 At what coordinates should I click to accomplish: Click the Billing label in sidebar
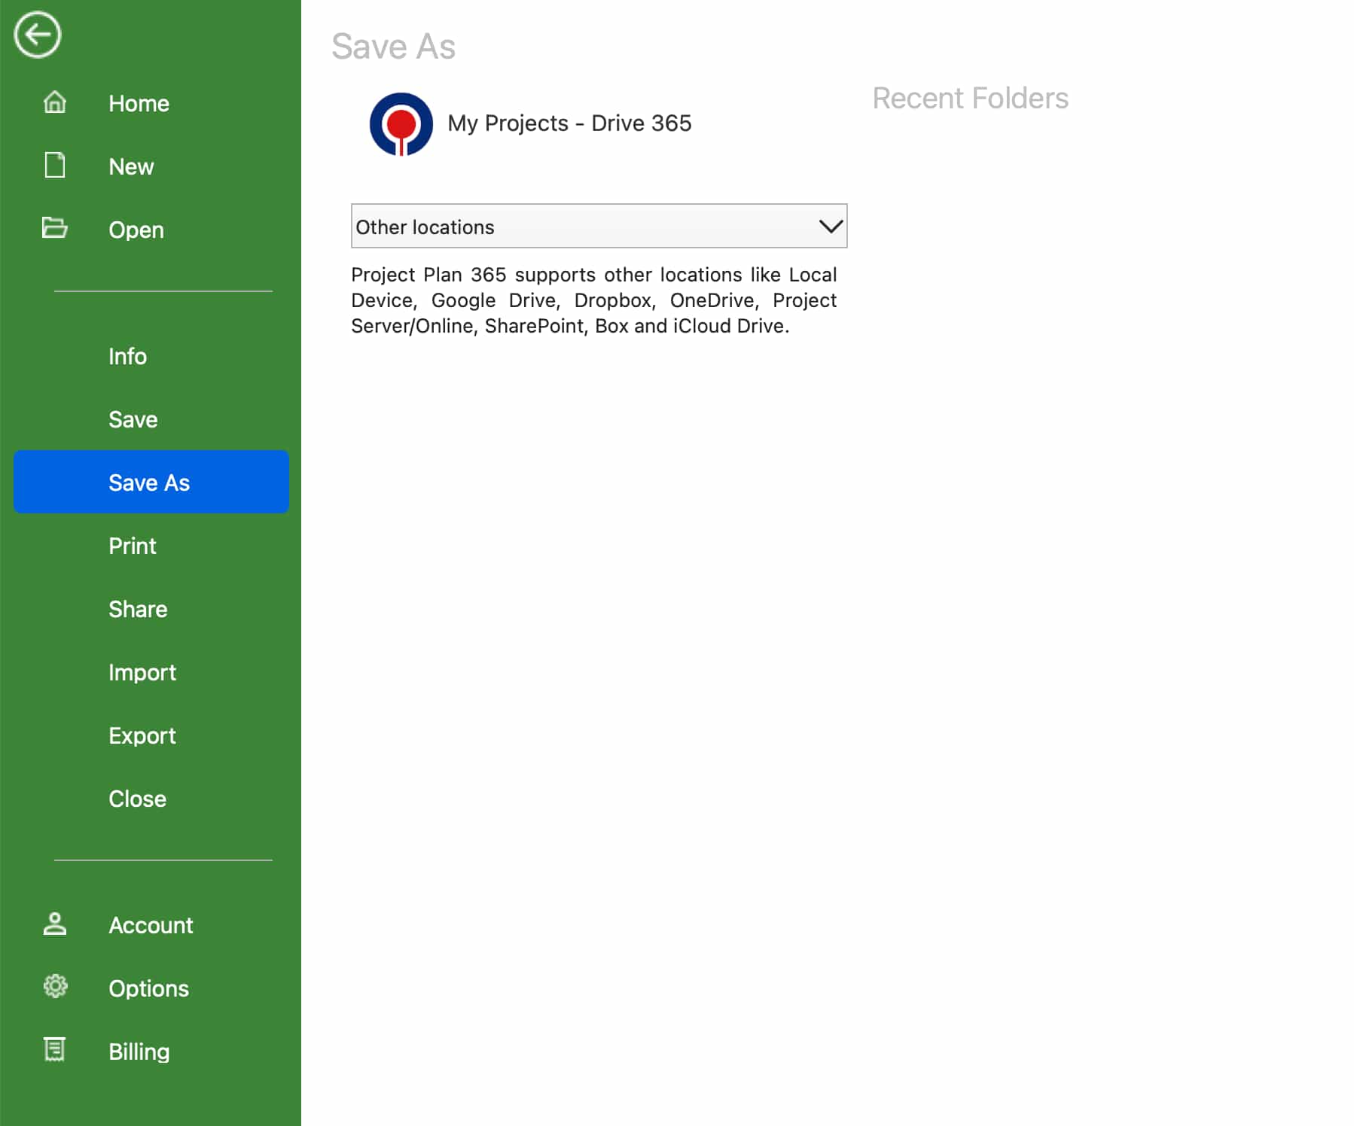tap(139, 1051)
